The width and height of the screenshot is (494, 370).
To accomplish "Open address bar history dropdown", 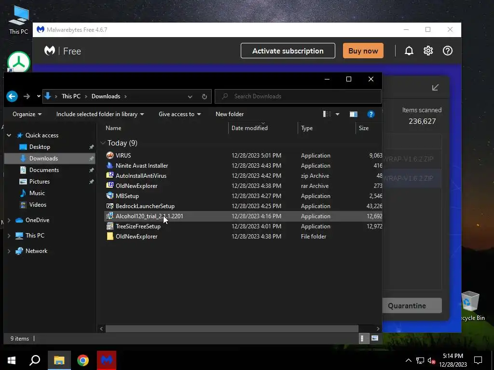I will 190,96.
